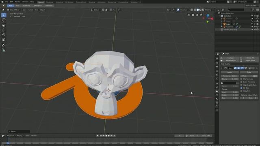The image size is (260, 146).
Task: Enable Only Rim checkbox
Action: click(x=241, y=91)
